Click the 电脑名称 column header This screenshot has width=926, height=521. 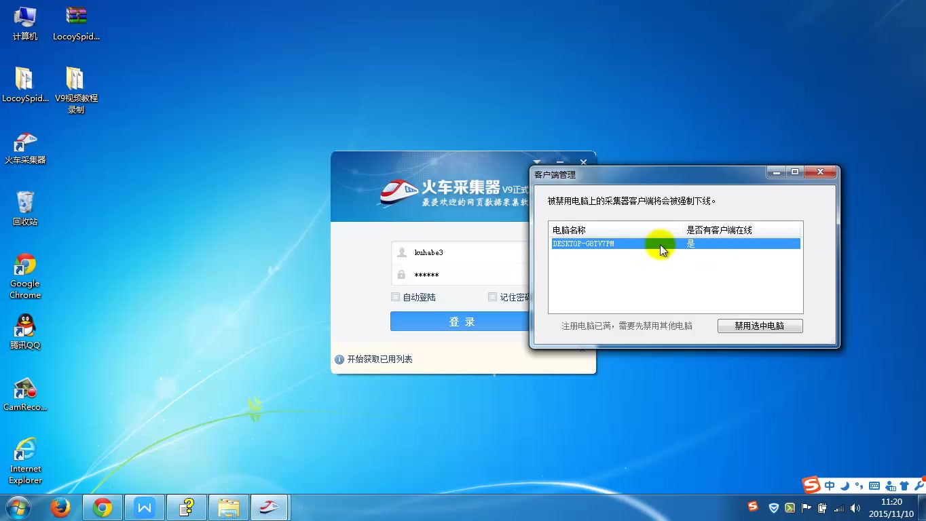pos(616,230)
